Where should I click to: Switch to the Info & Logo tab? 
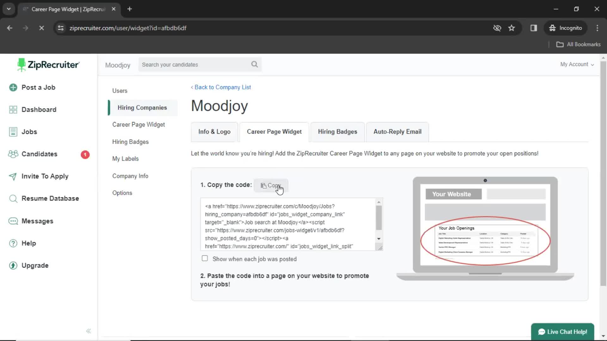pyautogui.click(x=214, y=132)
